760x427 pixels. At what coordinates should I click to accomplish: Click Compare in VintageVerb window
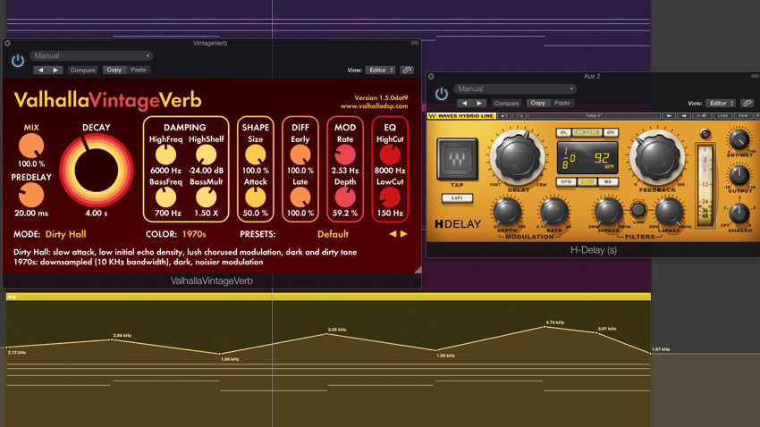[83, 71]
